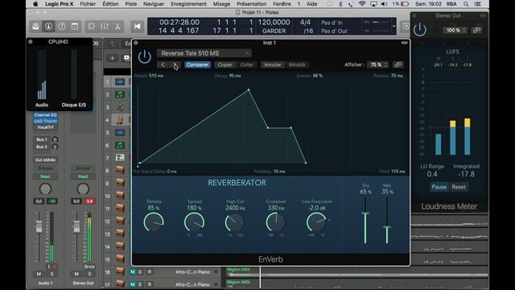Open EnVerb Afficher 75 % size menu
Screen dimensions: 515x290
click(x=377, y=64)
